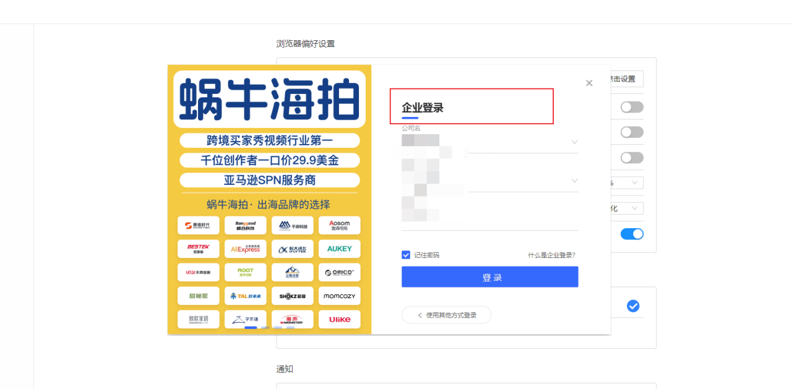Click the Ulike brand logo
Screen dimensions: 792x389
pyautogui.click(x=340, y=319)
